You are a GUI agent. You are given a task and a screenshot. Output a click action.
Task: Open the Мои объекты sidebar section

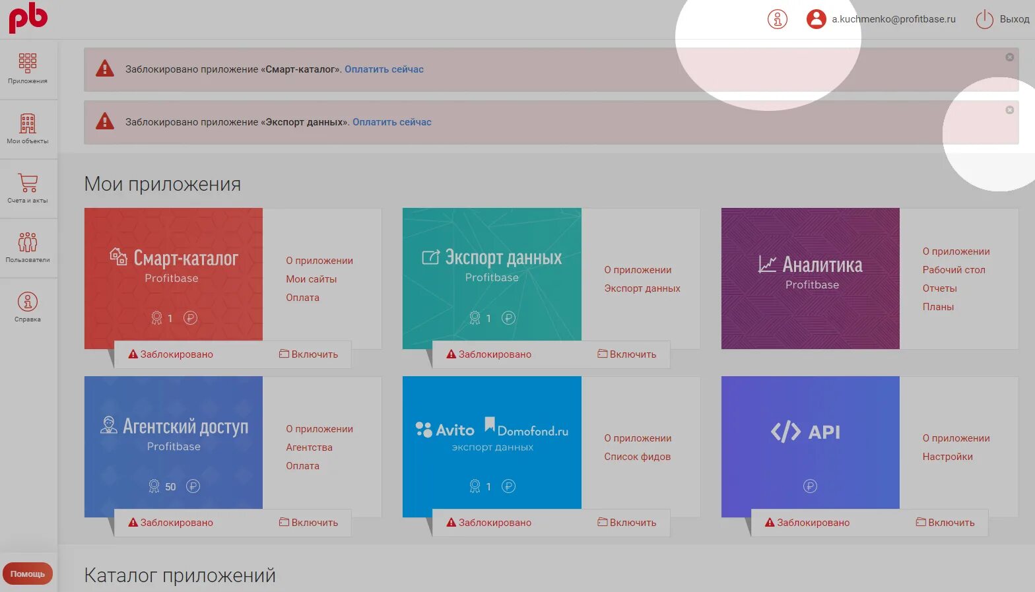coord(28,129)
